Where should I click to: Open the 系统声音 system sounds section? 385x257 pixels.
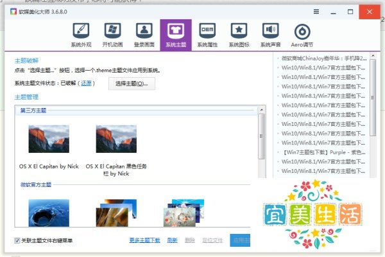[271, 35]
